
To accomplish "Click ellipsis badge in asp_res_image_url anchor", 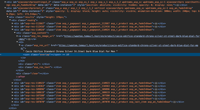I will pyautogui.click(x=29, y=39).
